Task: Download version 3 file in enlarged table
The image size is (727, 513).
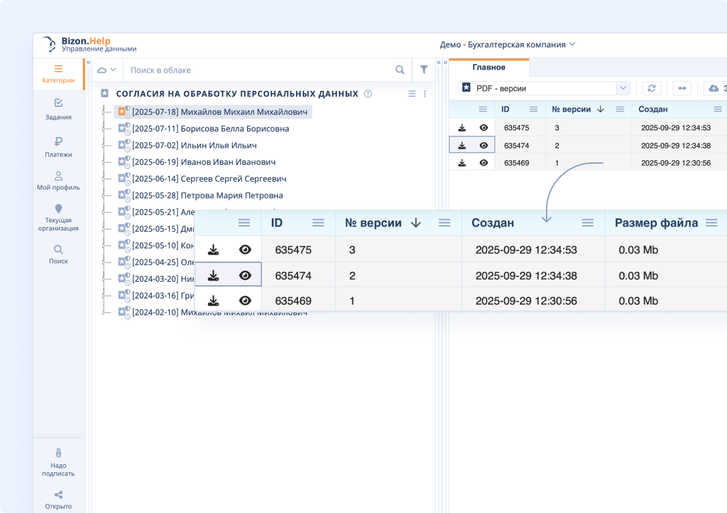Action: [x=213, y=250]
